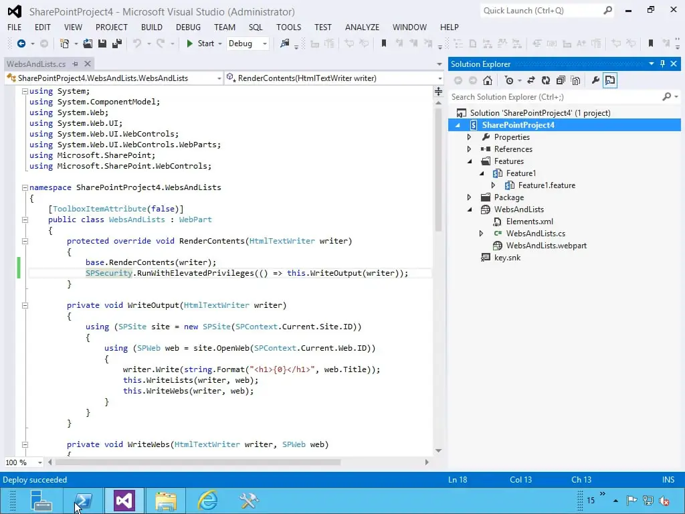Click the Start debugging button
This screenshot has height=514, width=685.
coord(201,44)
